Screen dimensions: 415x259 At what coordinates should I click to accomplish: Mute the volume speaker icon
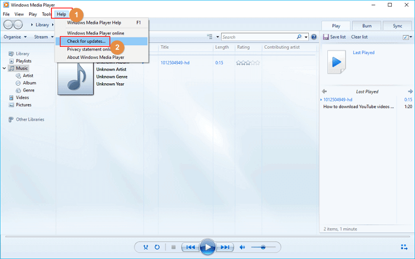[x=242, y=247]
